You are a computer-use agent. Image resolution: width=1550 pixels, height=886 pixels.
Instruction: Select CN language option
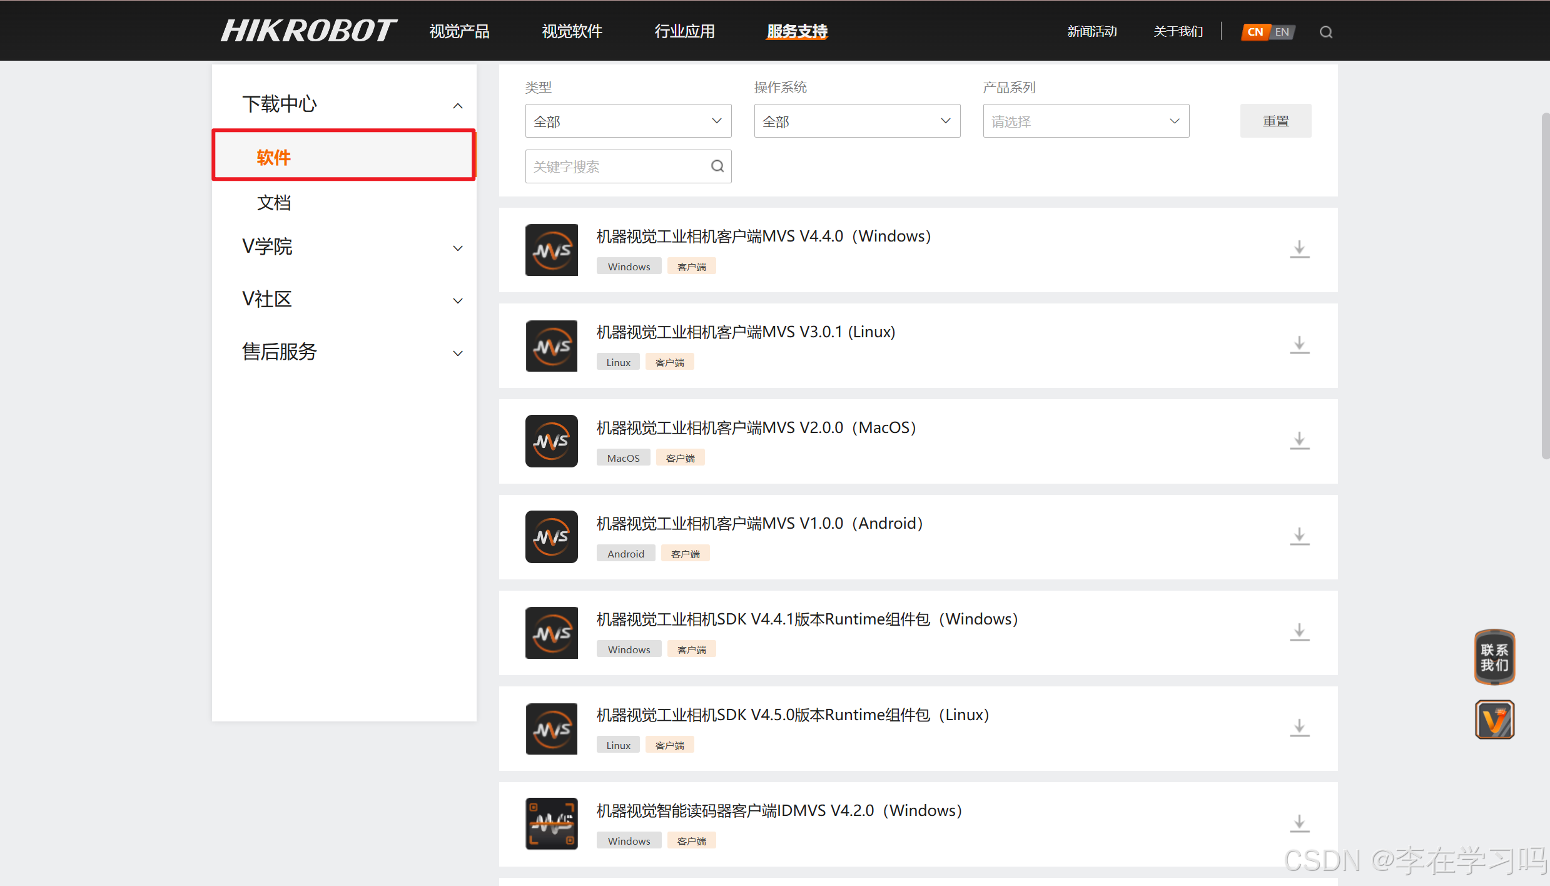click(1255, 32)
